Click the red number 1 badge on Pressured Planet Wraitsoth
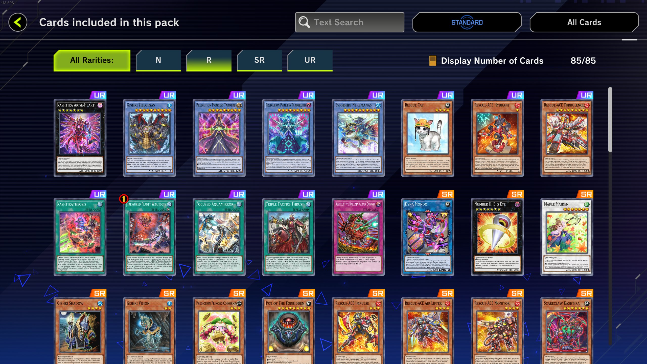 [124, 199]
